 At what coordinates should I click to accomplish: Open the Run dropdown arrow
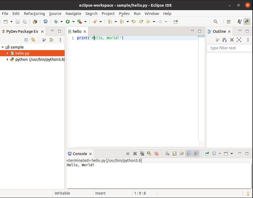click(x=74, y=22)
